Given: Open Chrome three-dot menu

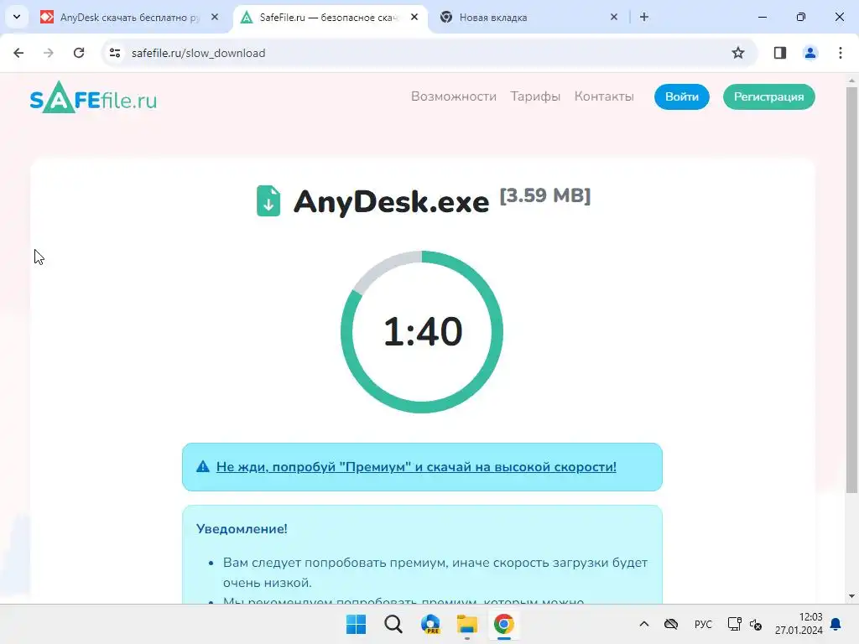Looking at the screenshot, I should pos(841,53).
